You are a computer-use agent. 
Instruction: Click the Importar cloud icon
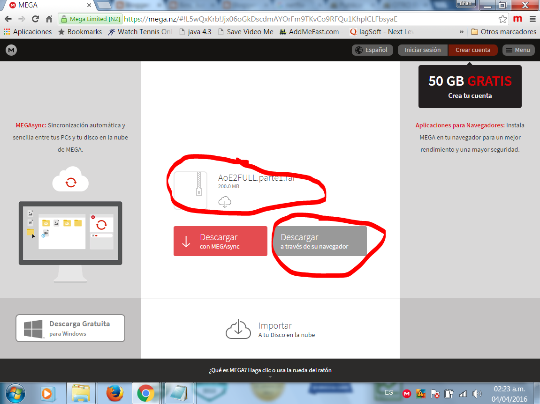[x=238, y=330]
